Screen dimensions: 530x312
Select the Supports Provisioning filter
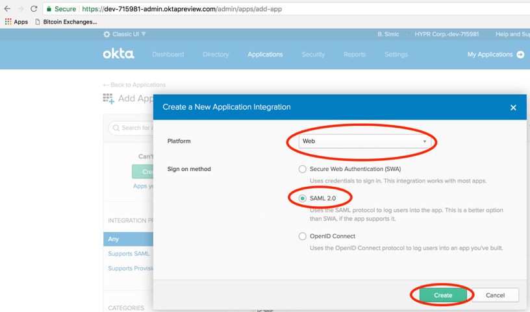pos(131,269)
